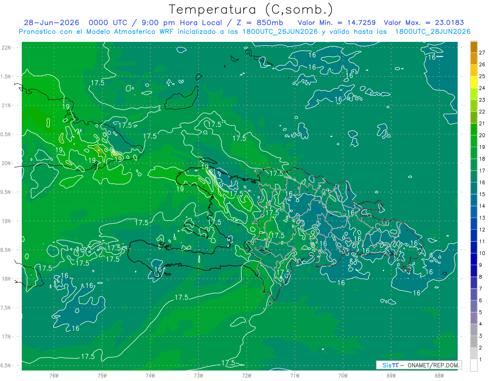The height and width of the screenshot is (381, 493).
Task: Click the blue 'SisPI' logo text
Action: point(390,365)
